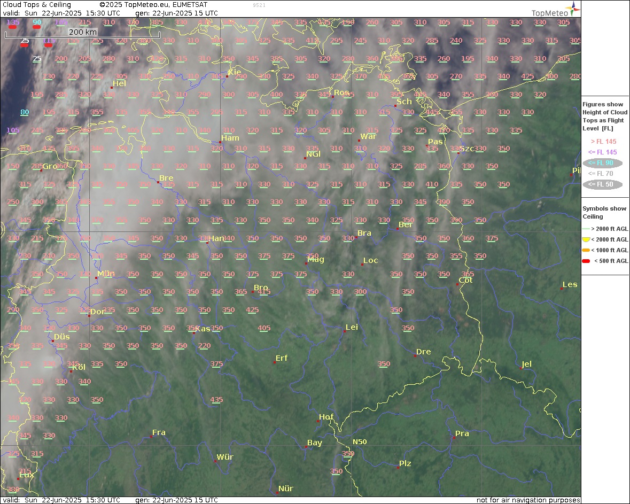Click the 'Köl' city label
This screenshot has width=630, height=504.
79,367
